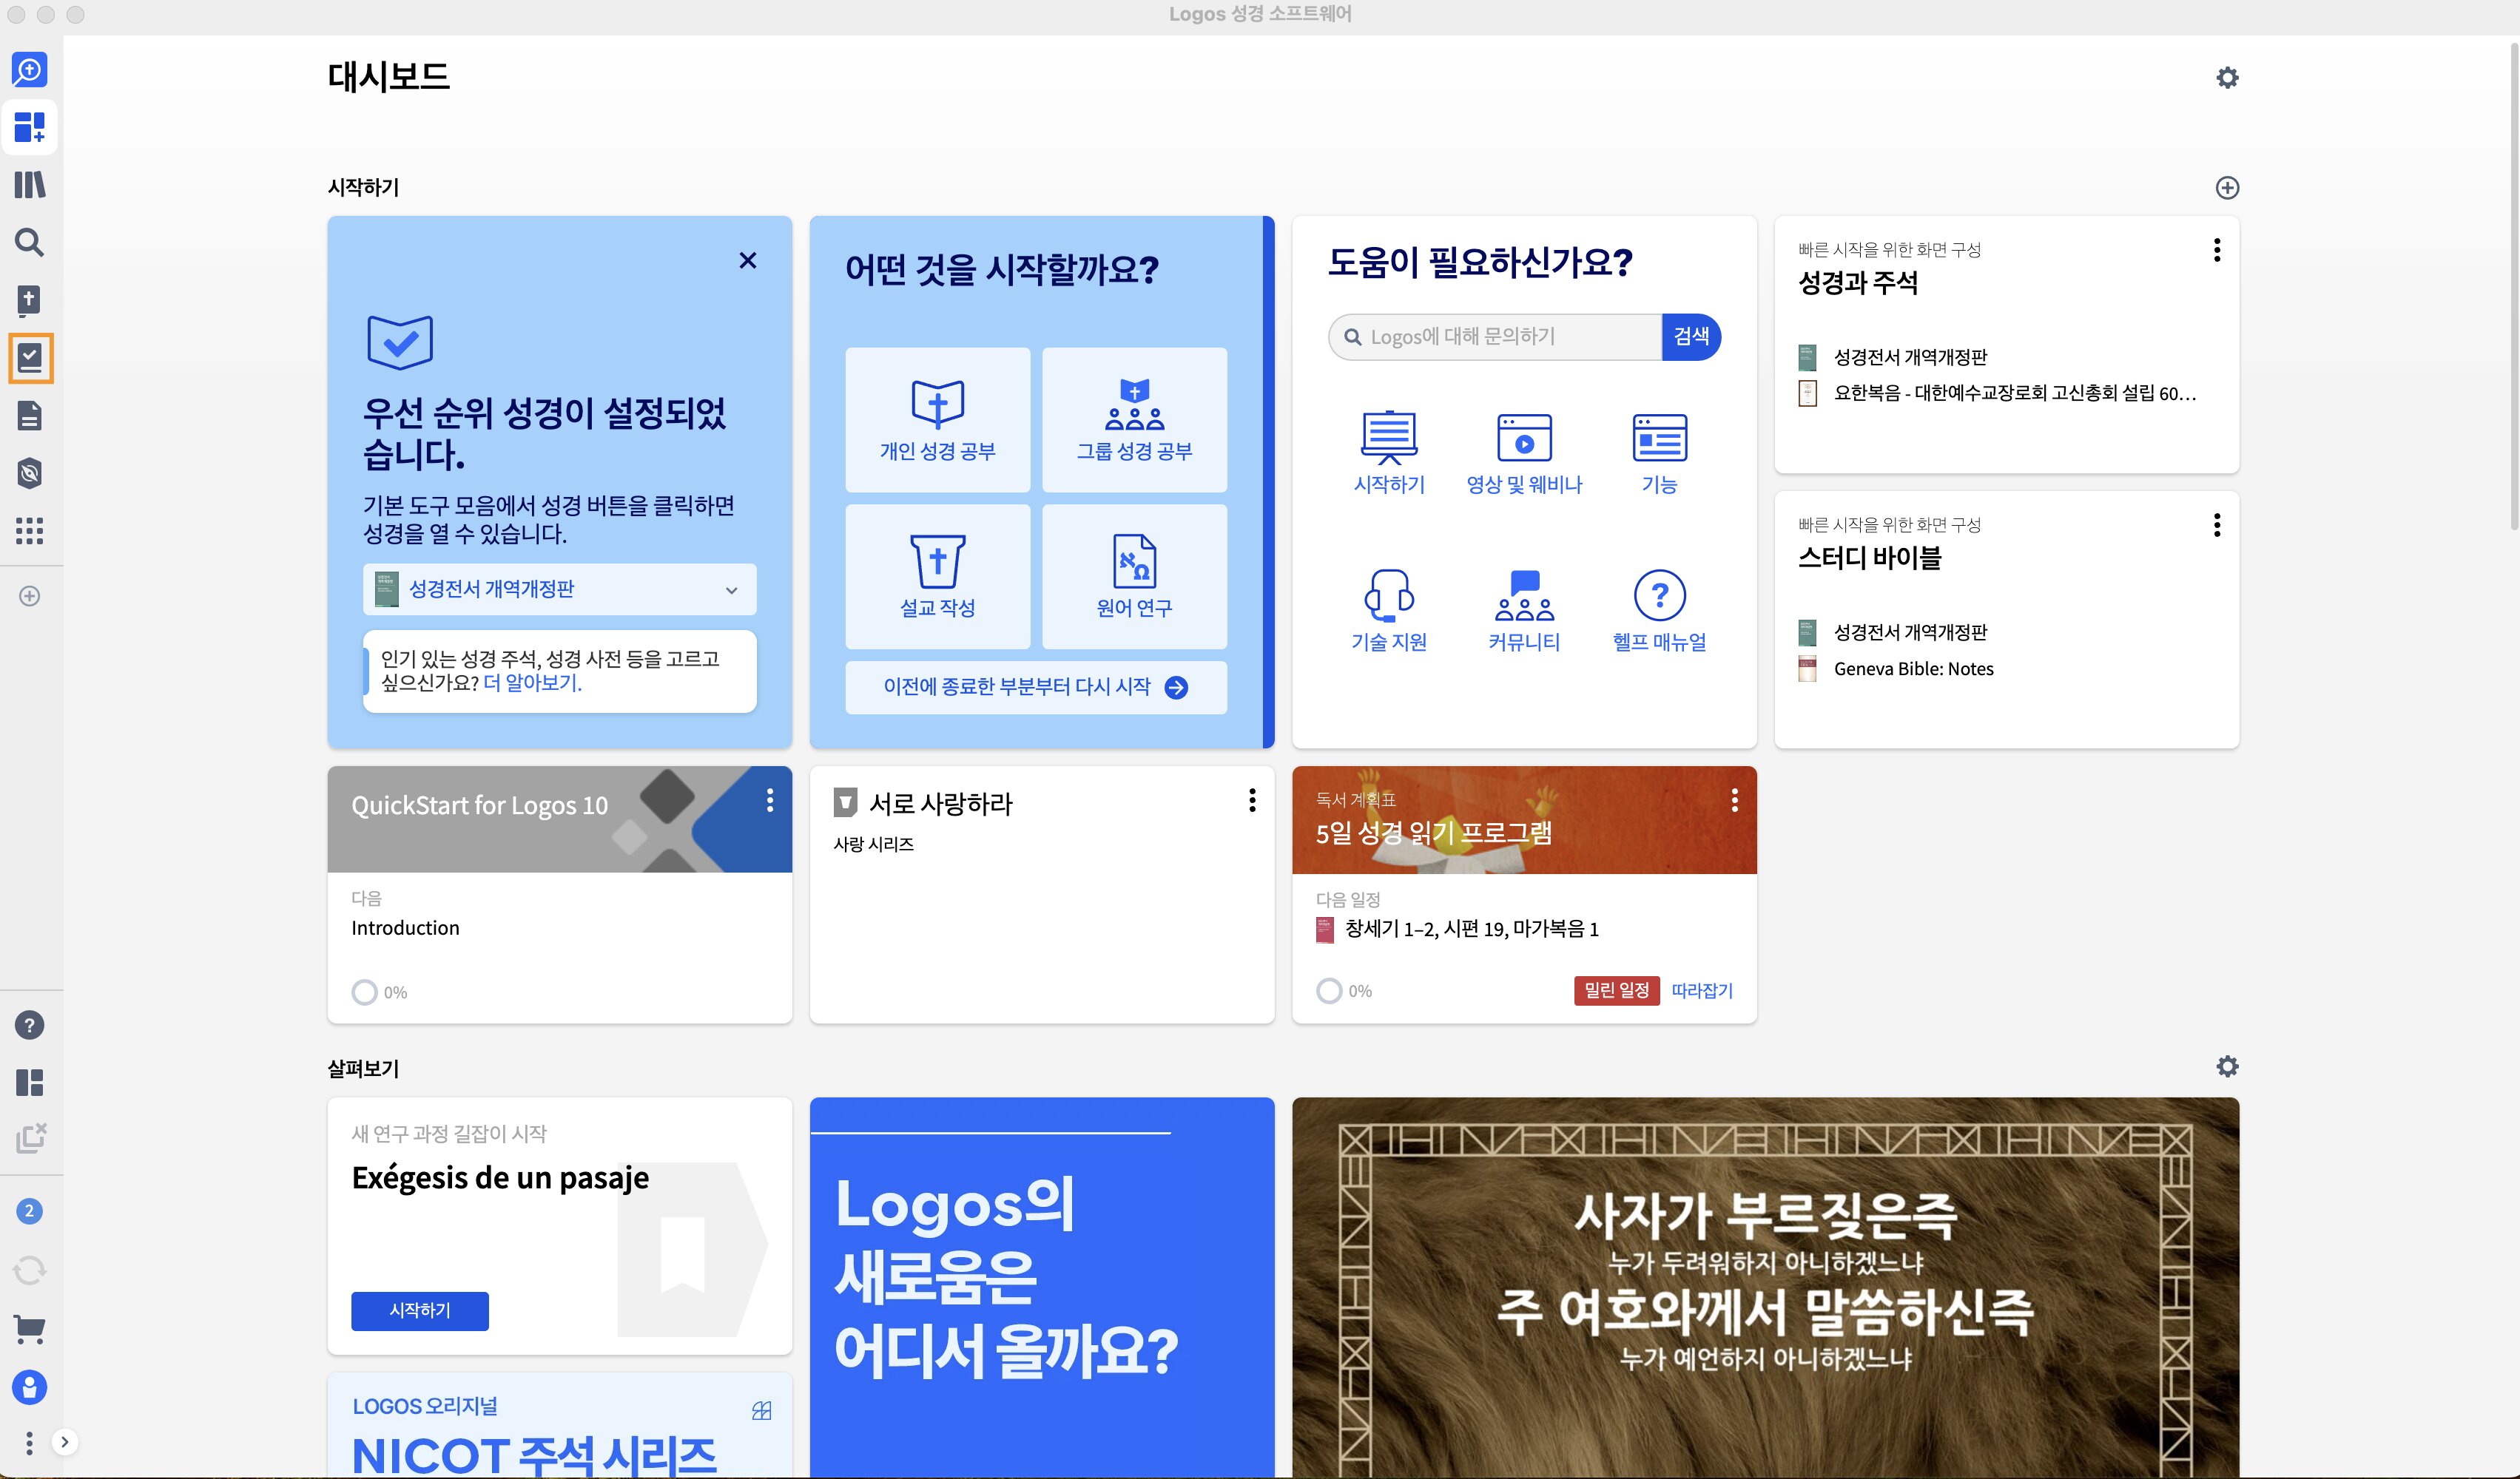Select the Search magnifier tool in the sidebar
2520x1479 pixels.
(29, 243)
